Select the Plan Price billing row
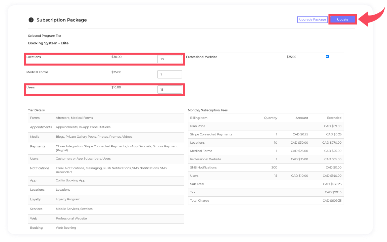This screenshot has width=387, height=242. pos(198,126)
